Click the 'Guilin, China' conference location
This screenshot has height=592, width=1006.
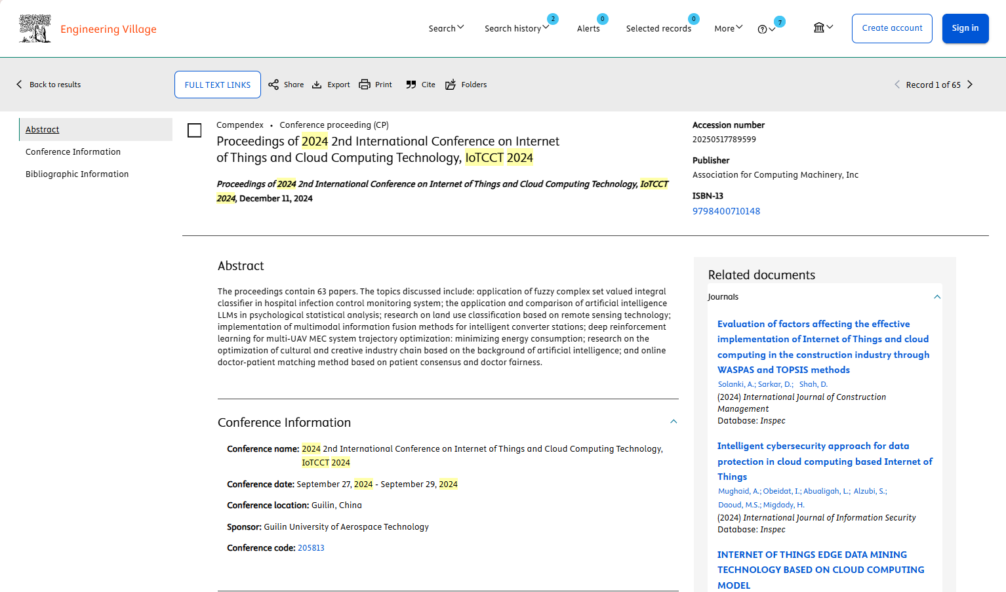336,505
